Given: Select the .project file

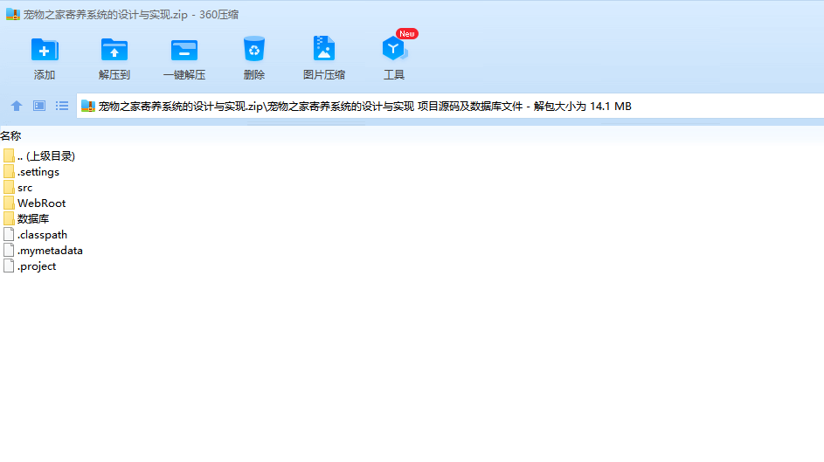Looking at the screenshot, I should pyautogui.click(x=30, y=266).
